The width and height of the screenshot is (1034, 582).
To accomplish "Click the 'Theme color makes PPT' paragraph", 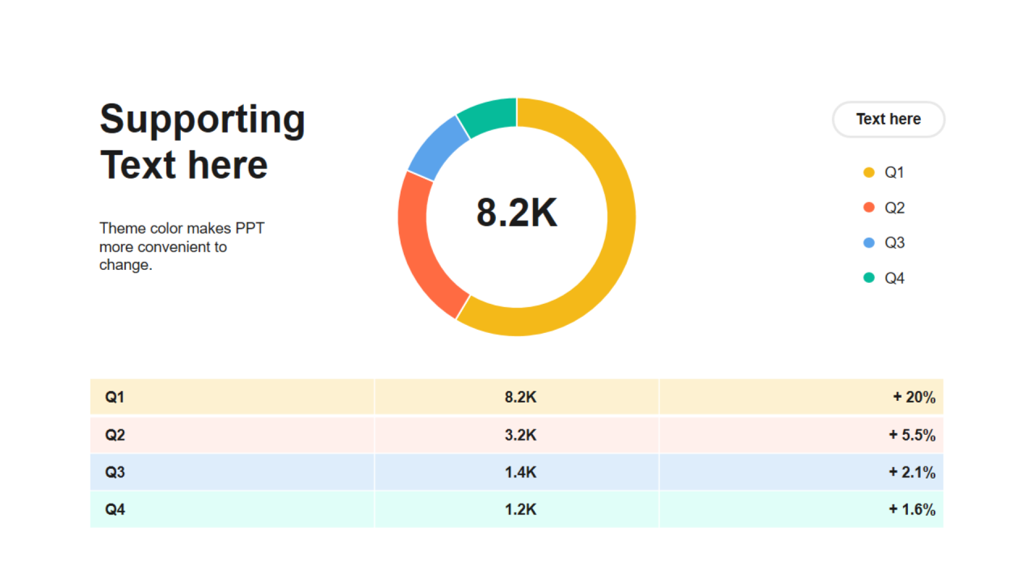I will (182, 247).
